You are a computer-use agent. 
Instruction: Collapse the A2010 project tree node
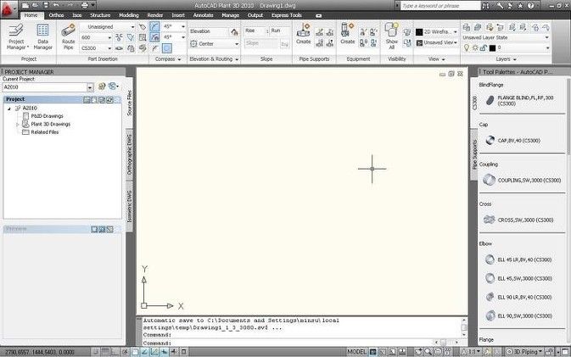pyautogui.click(x=9, y=109)
